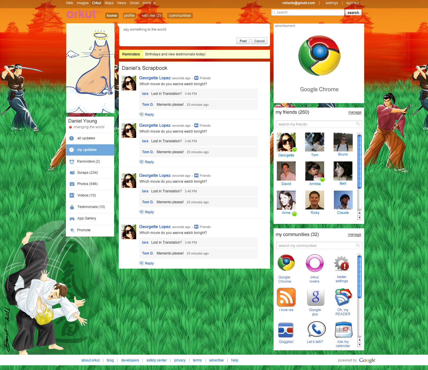The width and height of the screenshot is (428, 370).
Task: Open the better settings gear icon
Action: [x=342, y=264]
